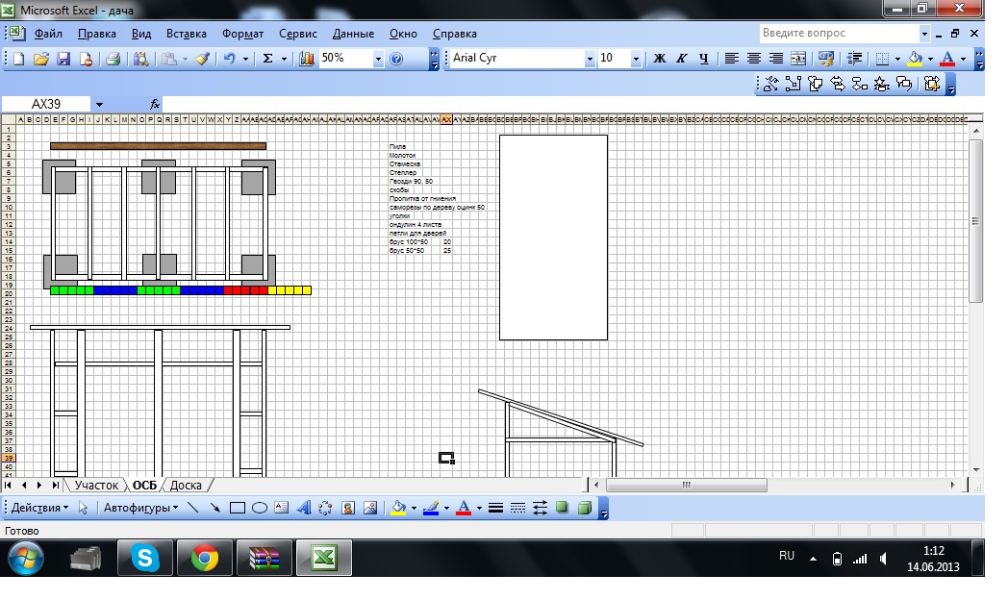Image resolution: width=1008 pixels, height=600 pixels.
Task: Undo the last action with Undo arrow
Action: click(230, 59)
